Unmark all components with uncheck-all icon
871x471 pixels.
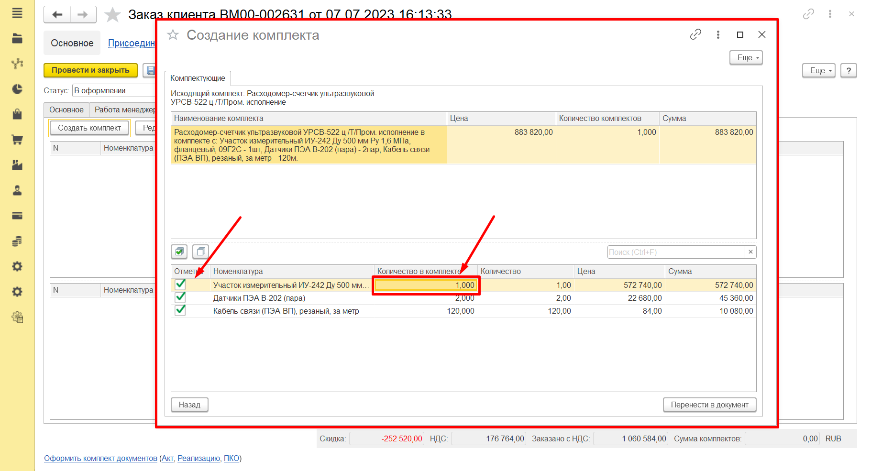201,252
